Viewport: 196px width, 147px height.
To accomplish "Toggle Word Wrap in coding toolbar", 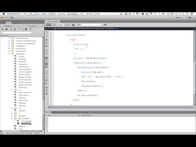I will click(47, 64).
